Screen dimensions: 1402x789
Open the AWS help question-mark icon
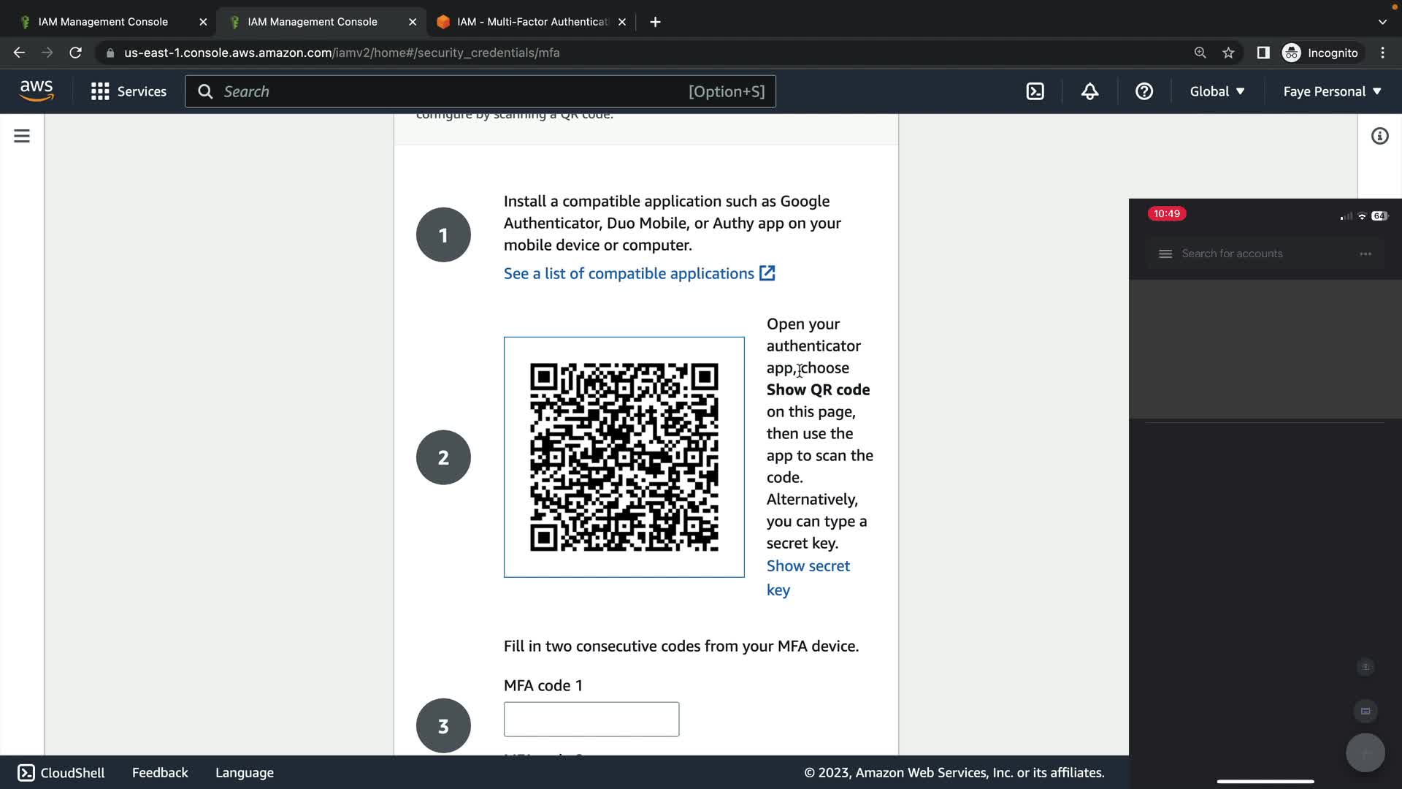[1144, 91]
